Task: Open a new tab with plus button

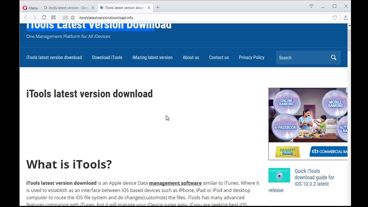Action: [158, 7]
